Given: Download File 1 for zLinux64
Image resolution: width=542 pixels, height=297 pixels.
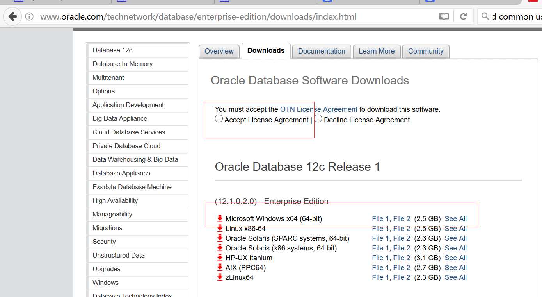Looking at the screenshot, I should pos(380,277).
